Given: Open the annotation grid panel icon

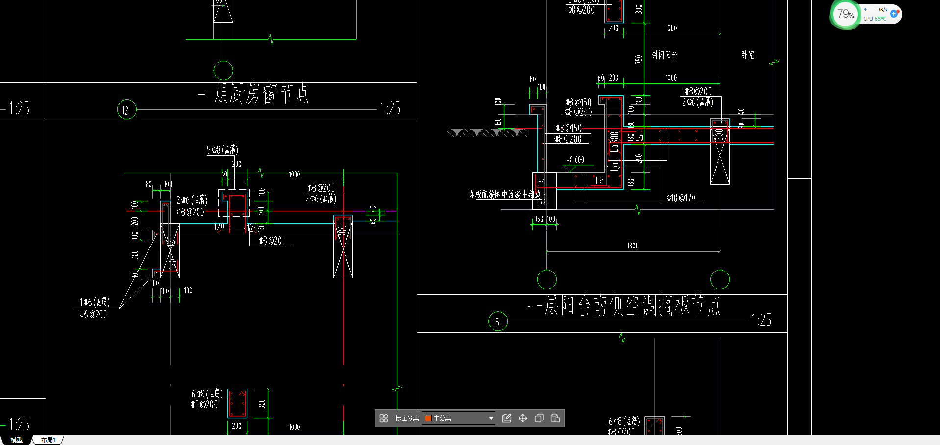Looking at the screenshot, I should pos(384,418).
